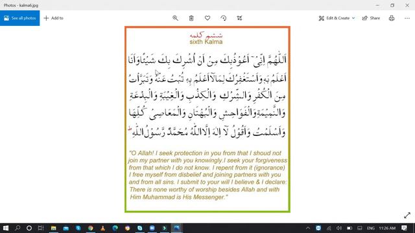
Task: Enter full screen with the diagonal arrows icon
Action: pyautogui.click(x=407, y=216)
